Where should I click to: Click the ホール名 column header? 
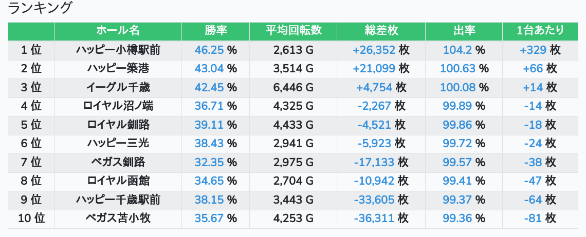point(118,31)
